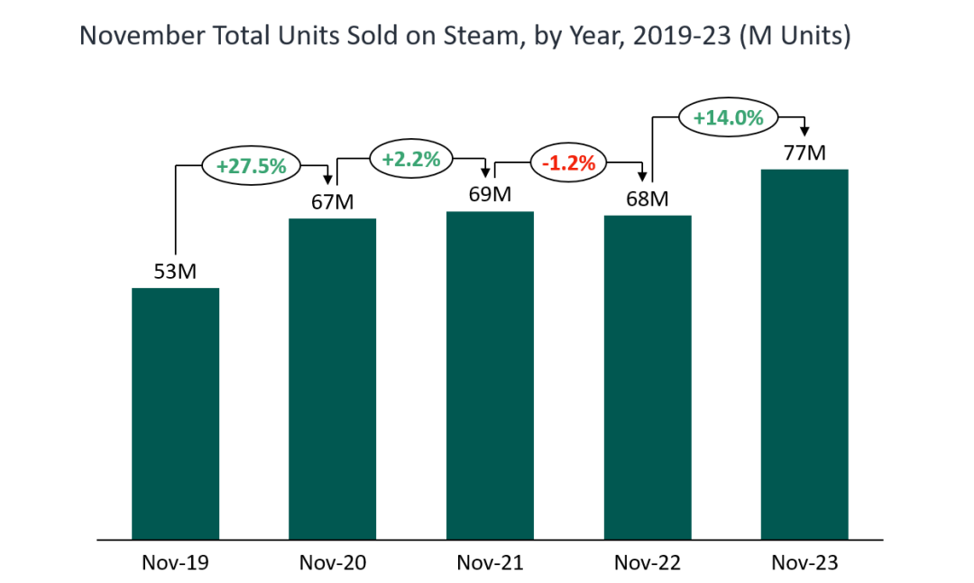The width and height of the screenshot is (974, 583).
Task: Click the 53M data label
Action: coord(175,271)
